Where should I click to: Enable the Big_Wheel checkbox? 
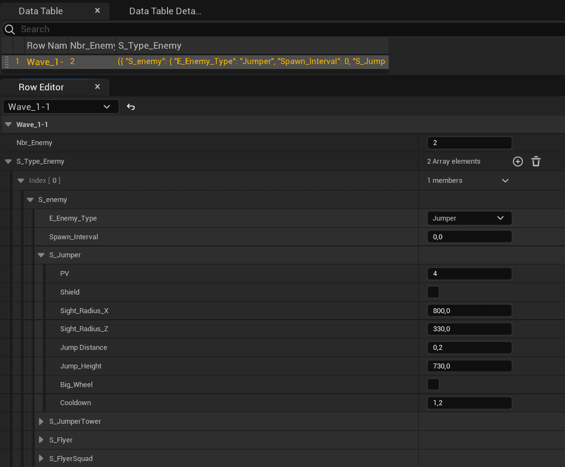pyautogui.click(x=433, y=384)
